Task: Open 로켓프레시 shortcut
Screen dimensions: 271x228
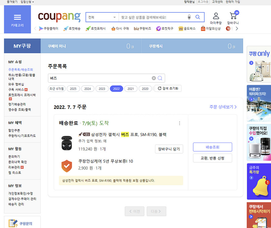Action: pyautogui.click(x=96, y=29)
